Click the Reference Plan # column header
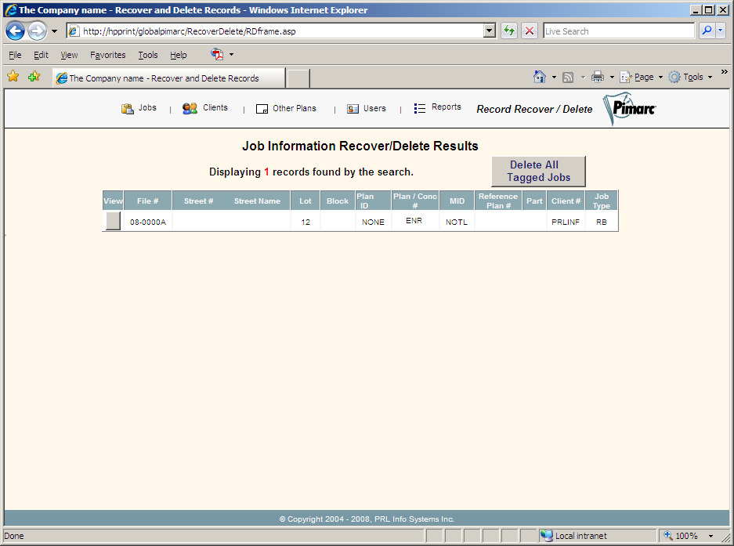Viewport: 734px width, 546px height. tap(498, 201)
